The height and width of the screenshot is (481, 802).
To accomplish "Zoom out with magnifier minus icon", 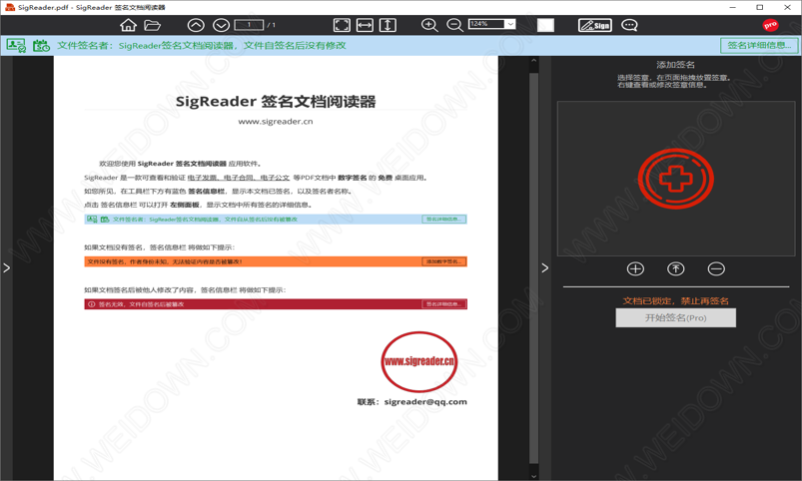I will point(454,25).
